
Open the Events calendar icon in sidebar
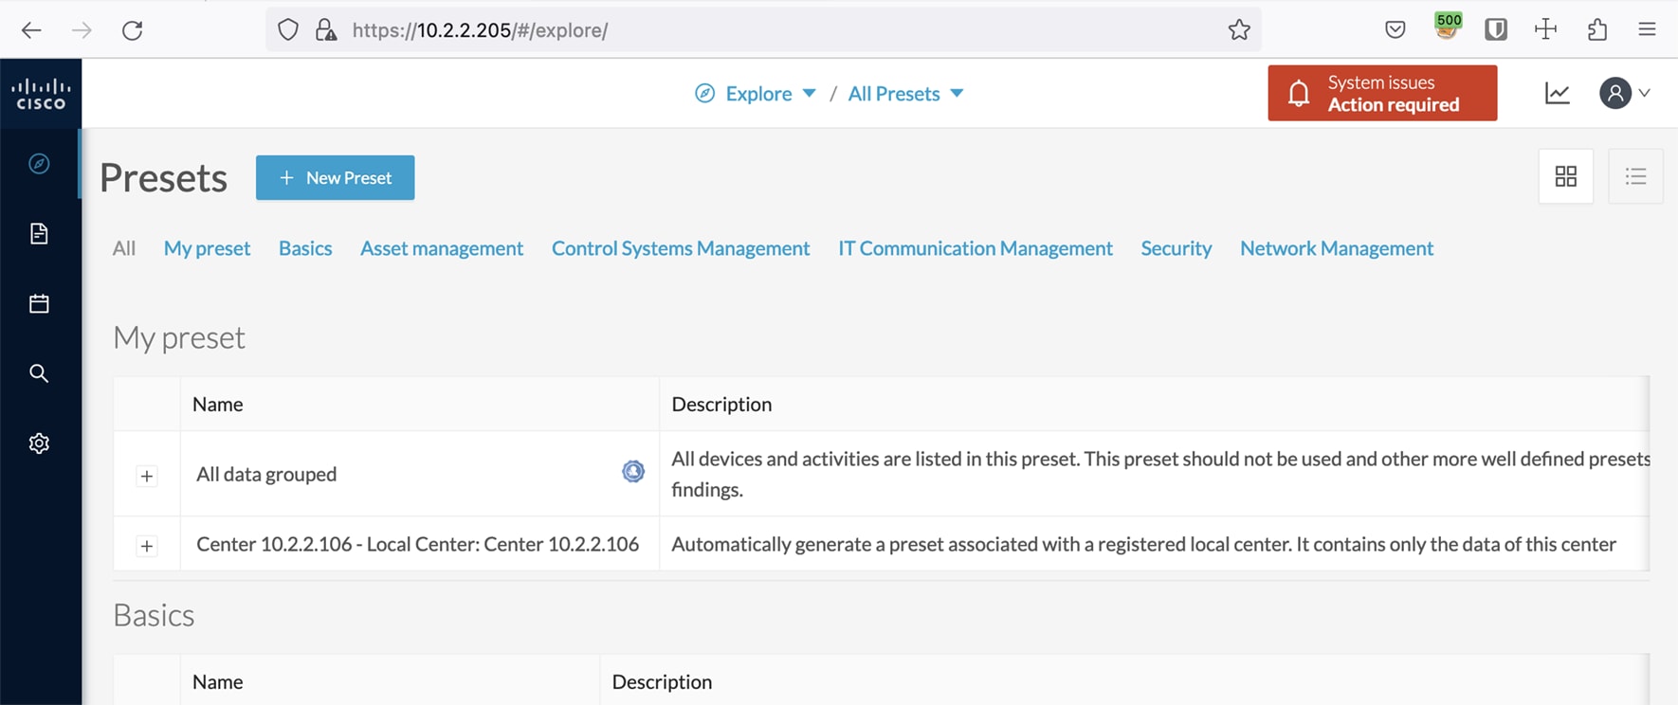[39, 304]
